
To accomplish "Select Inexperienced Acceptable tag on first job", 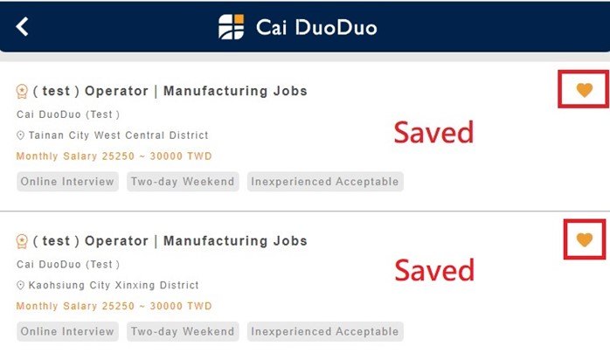I will (x=323, y=182).
